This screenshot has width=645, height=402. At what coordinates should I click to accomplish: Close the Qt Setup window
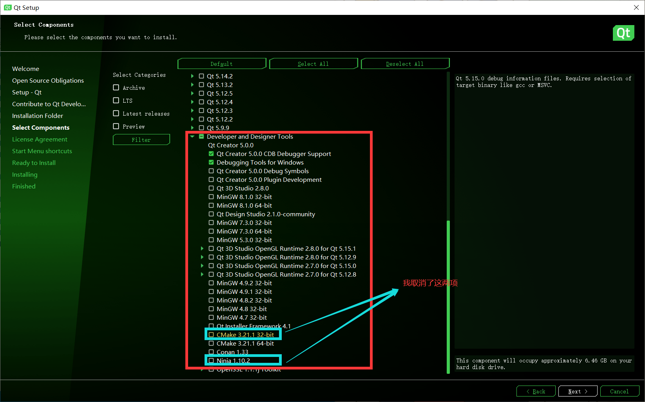[636, 7]
